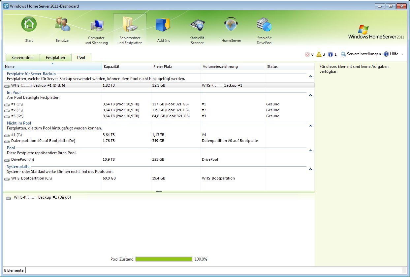Select the Backup_#1 (Disk 6) row

159,85
